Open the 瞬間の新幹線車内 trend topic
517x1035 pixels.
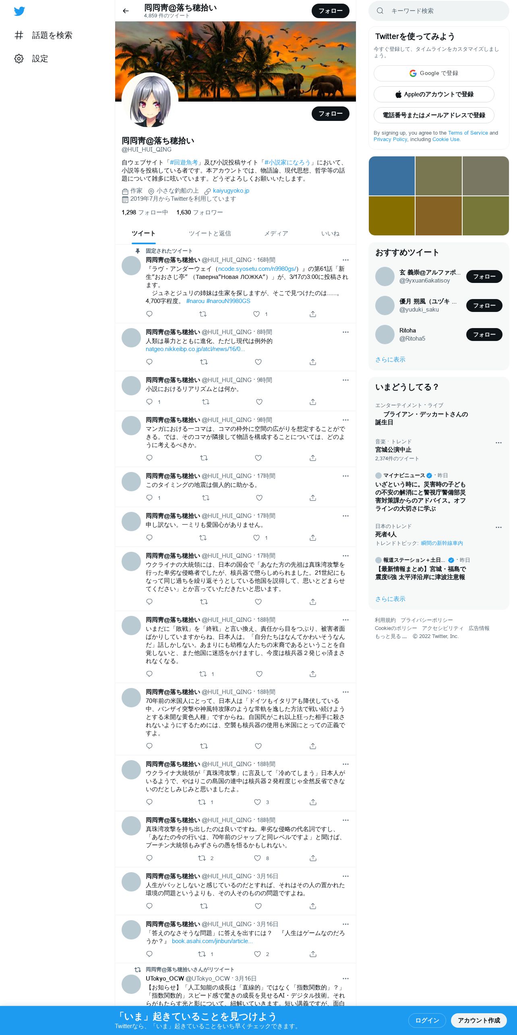tap(442, 543)
